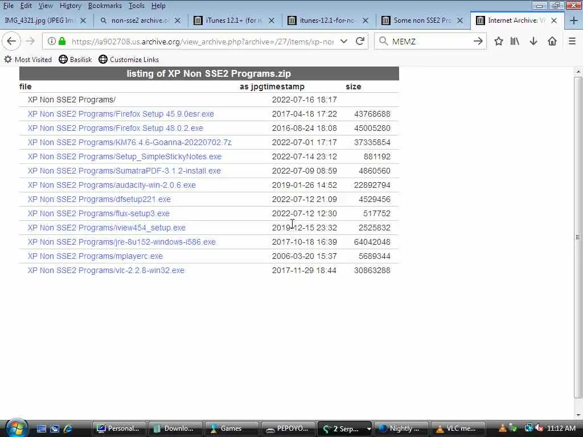
Task: Open the address bar history dropdown
Action: pyautogui.click(x=344, y=41)
